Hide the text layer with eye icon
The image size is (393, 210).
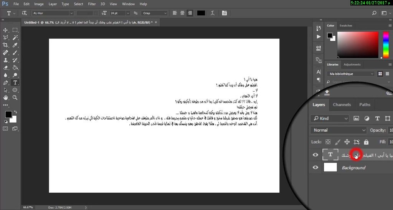pos(315,155)
